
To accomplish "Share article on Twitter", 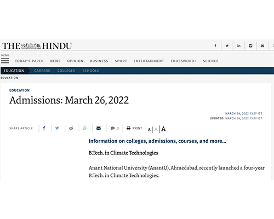I will tap(57, 128).
